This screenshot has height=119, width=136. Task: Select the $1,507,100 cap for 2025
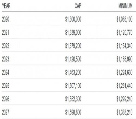73,86
